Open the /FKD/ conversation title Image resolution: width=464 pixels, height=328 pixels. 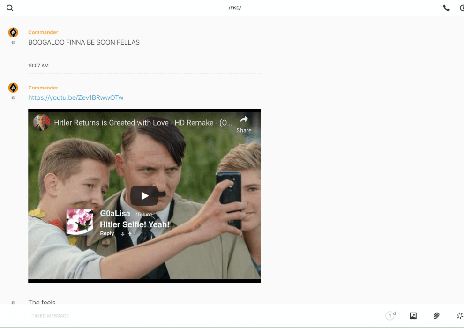pos(234,8)
